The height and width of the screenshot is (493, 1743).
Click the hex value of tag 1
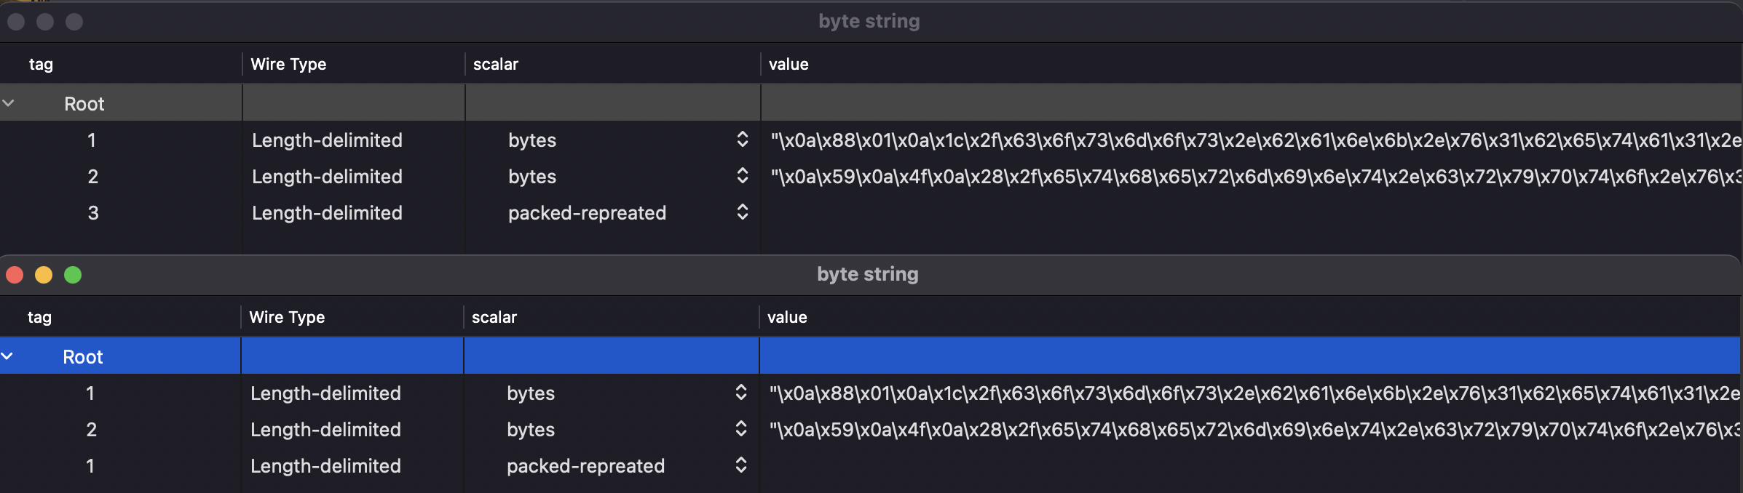[x=1238, y=140]
